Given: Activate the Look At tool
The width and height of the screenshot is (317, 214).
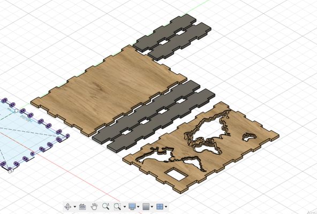Looking at the screenshot, I should [82, 207].
